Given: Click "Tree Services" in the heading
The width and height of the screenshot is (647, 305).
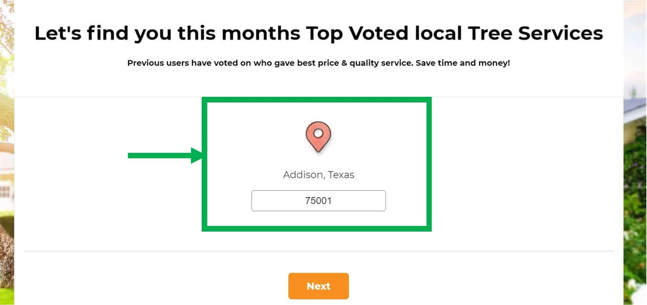Looking at the screenshot, I should [x=535, y=33].
